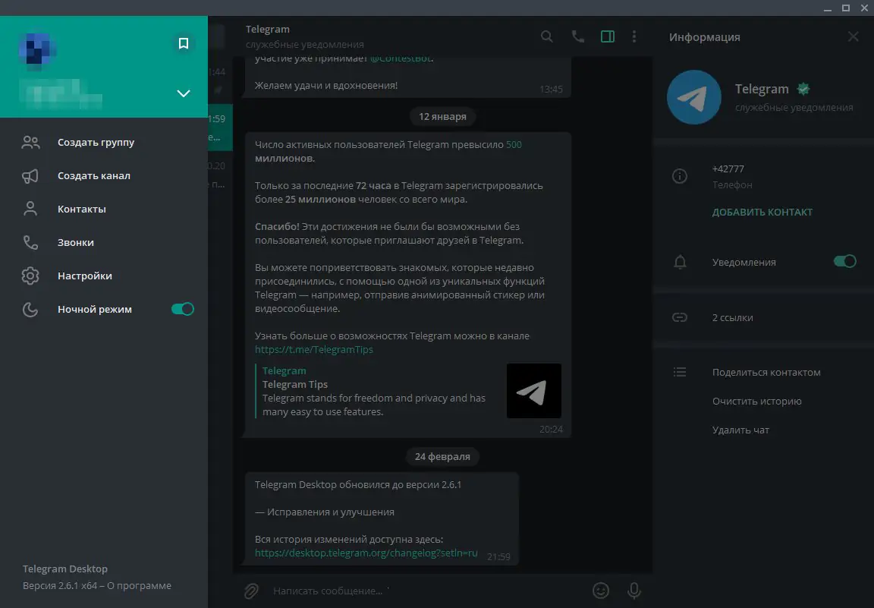Screen dimensions: 874x608
Task: Open Контакты menu entry
Action: point(104,209)
